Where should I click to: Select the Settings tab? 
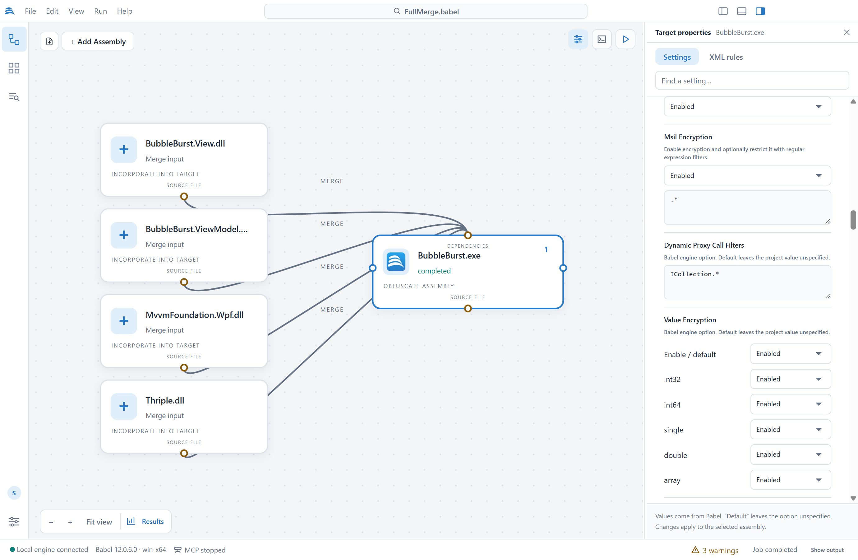point(677,57)
